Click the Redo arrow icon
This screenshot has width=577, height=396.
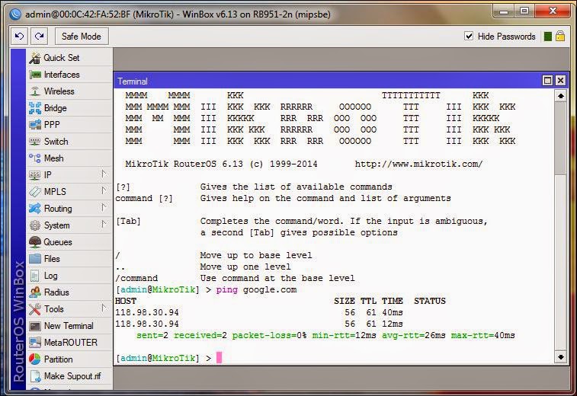pyautogui.click(x=40, y=36)
